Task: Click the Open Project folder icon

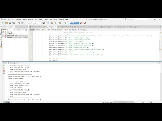Action: pyautogui.click(x=10, y=23)
